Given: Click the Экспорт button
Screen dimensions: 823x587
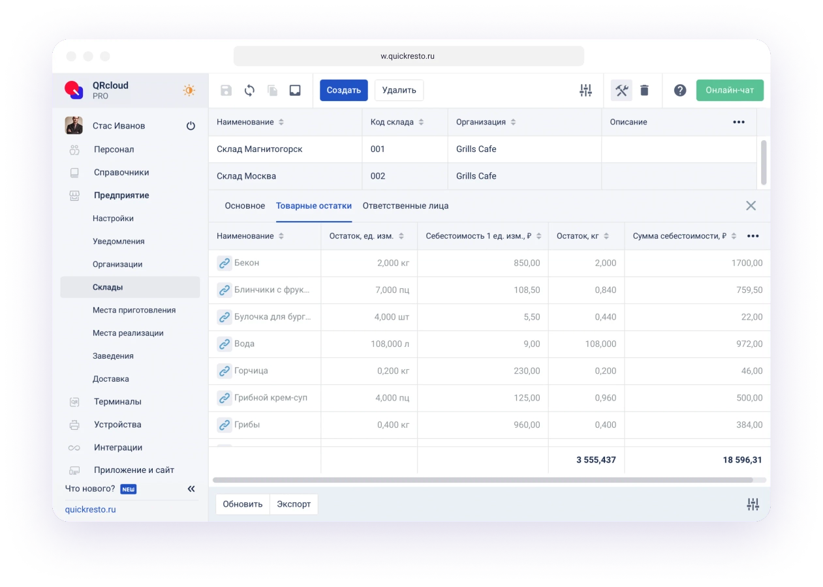Looking at the screenshot, I should coord(294,504).
